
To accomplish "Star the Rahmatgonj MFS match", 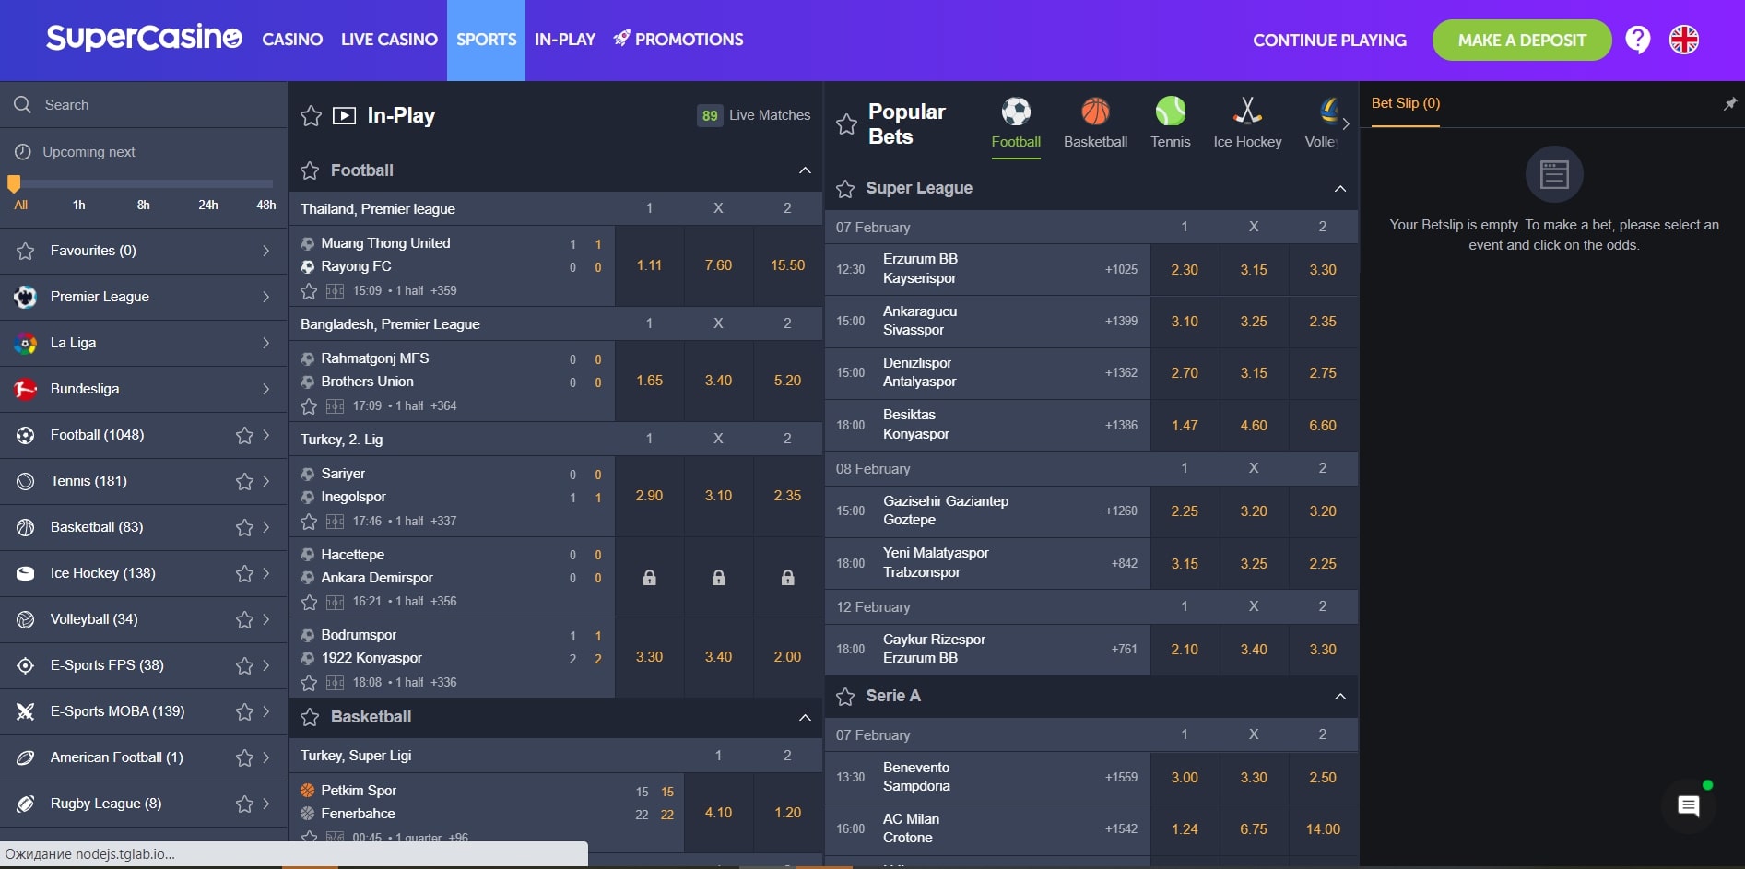I will (309, 406).
